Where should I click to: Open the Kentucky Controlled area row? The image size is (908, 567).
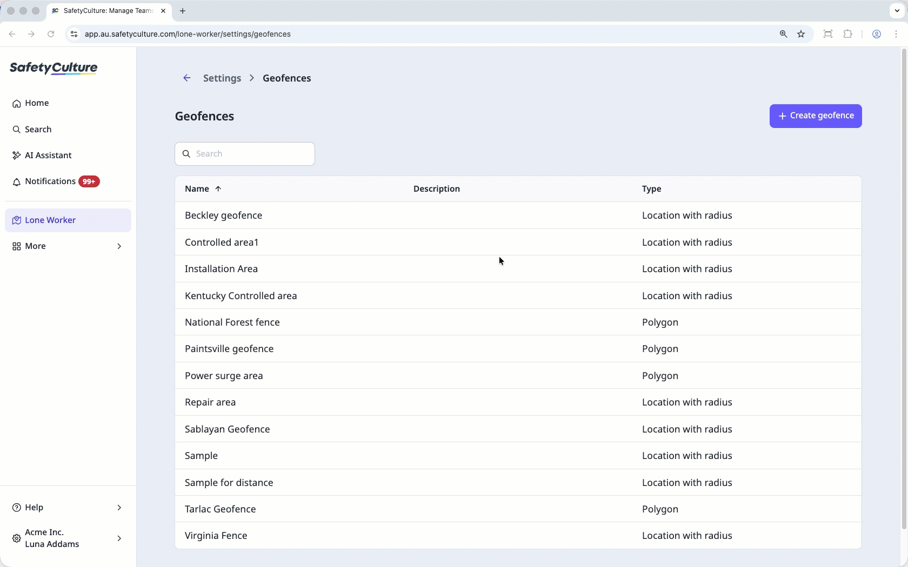coord(518,296)
